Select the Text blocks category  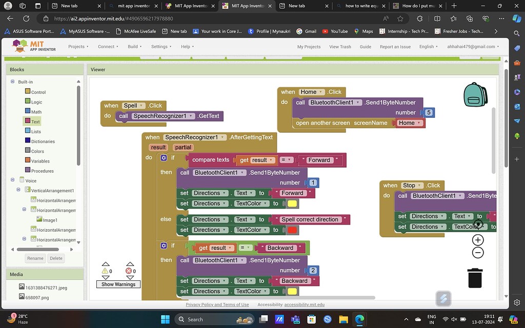coord(35,121)
